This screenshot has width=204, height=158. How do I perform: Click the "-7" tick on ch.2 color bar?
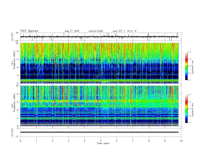[190, 123]
